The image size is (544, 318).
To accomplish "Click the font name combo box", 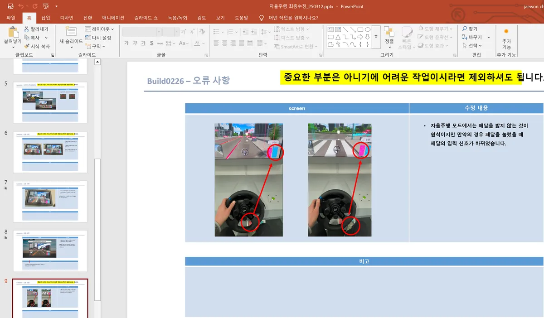I will [x=141, y=32].
